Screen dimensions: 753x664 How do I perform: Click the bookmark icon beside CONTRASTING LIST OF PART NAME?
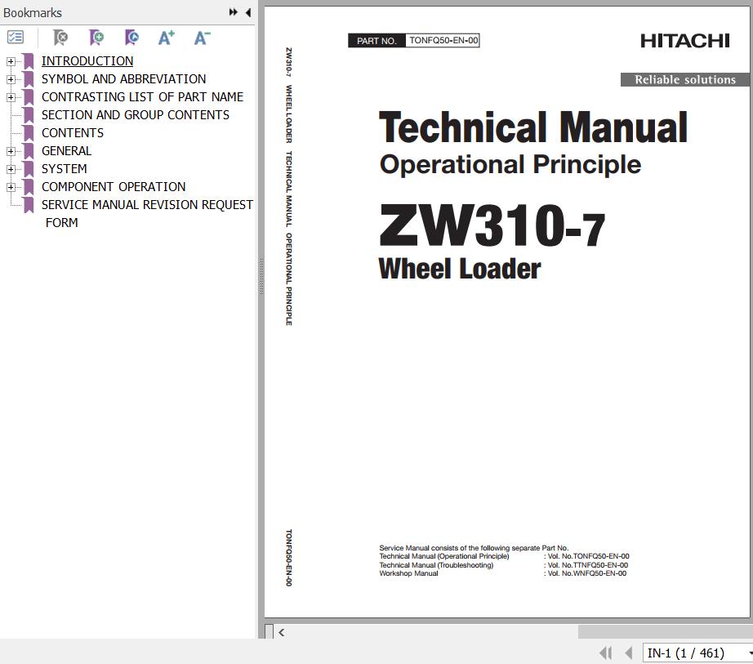(x=29, y=97)
